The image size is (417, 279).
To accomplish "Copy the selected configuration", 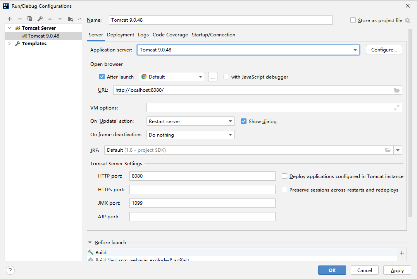I will [x=30, y=19].
